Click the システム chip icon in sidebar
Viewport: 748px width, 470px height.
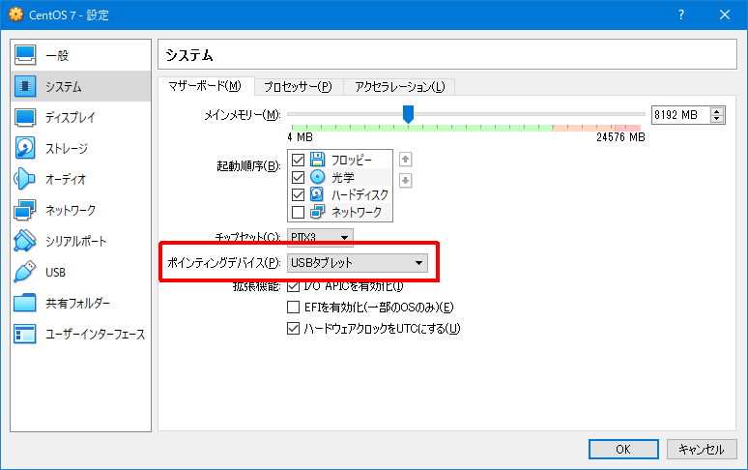25,86
